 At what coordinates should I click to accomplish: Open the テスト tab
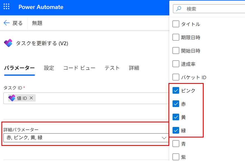click(x=112, y=68)
